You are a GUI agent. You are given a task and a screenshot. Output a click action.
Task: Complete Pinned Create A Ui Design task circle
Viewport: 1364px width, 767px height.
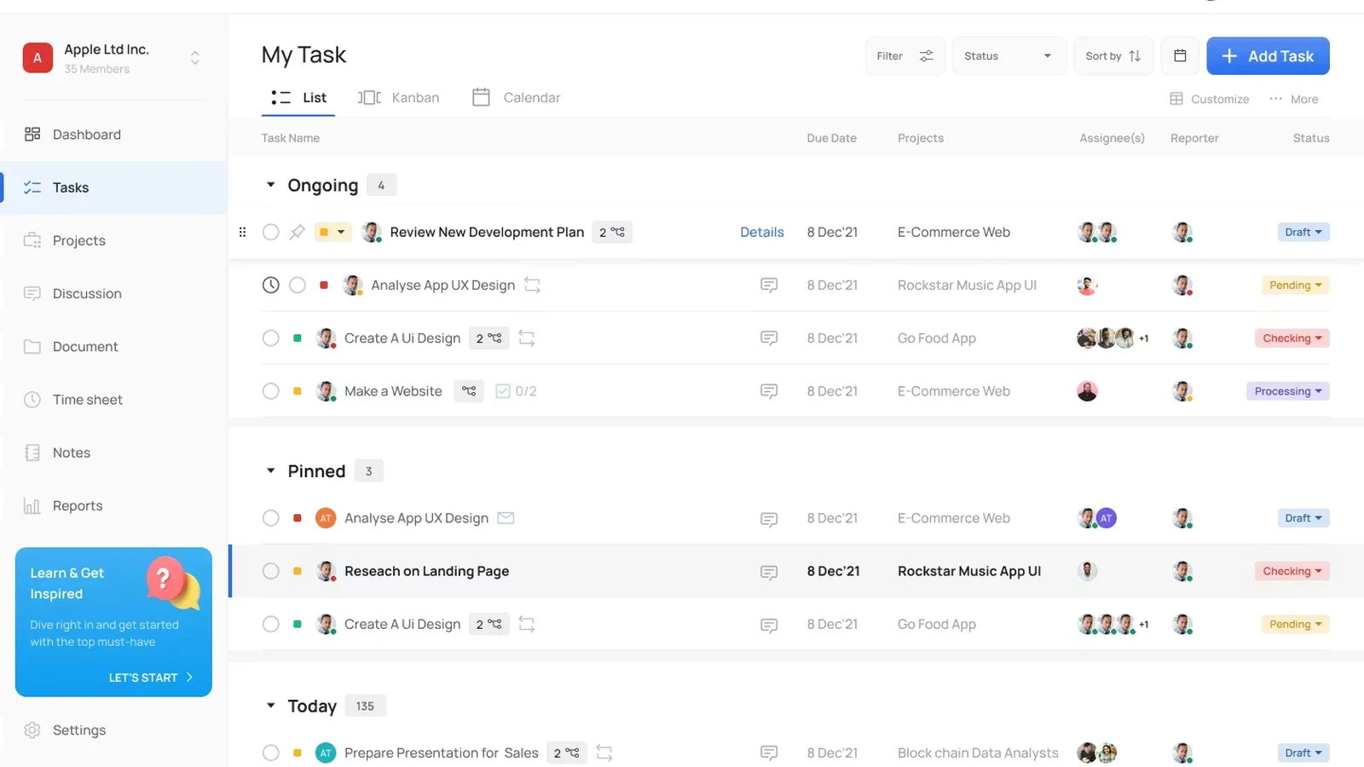pos(270,624)
